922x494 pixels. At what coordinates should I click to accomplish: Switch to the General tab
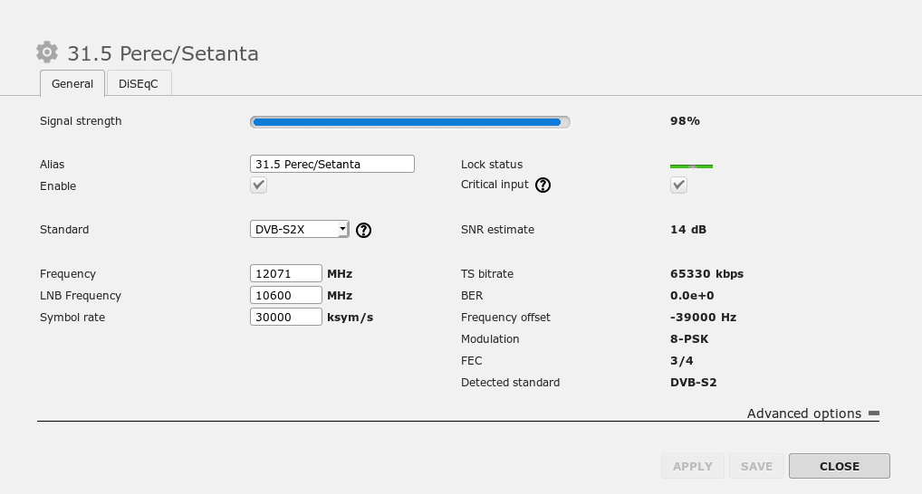72,83
